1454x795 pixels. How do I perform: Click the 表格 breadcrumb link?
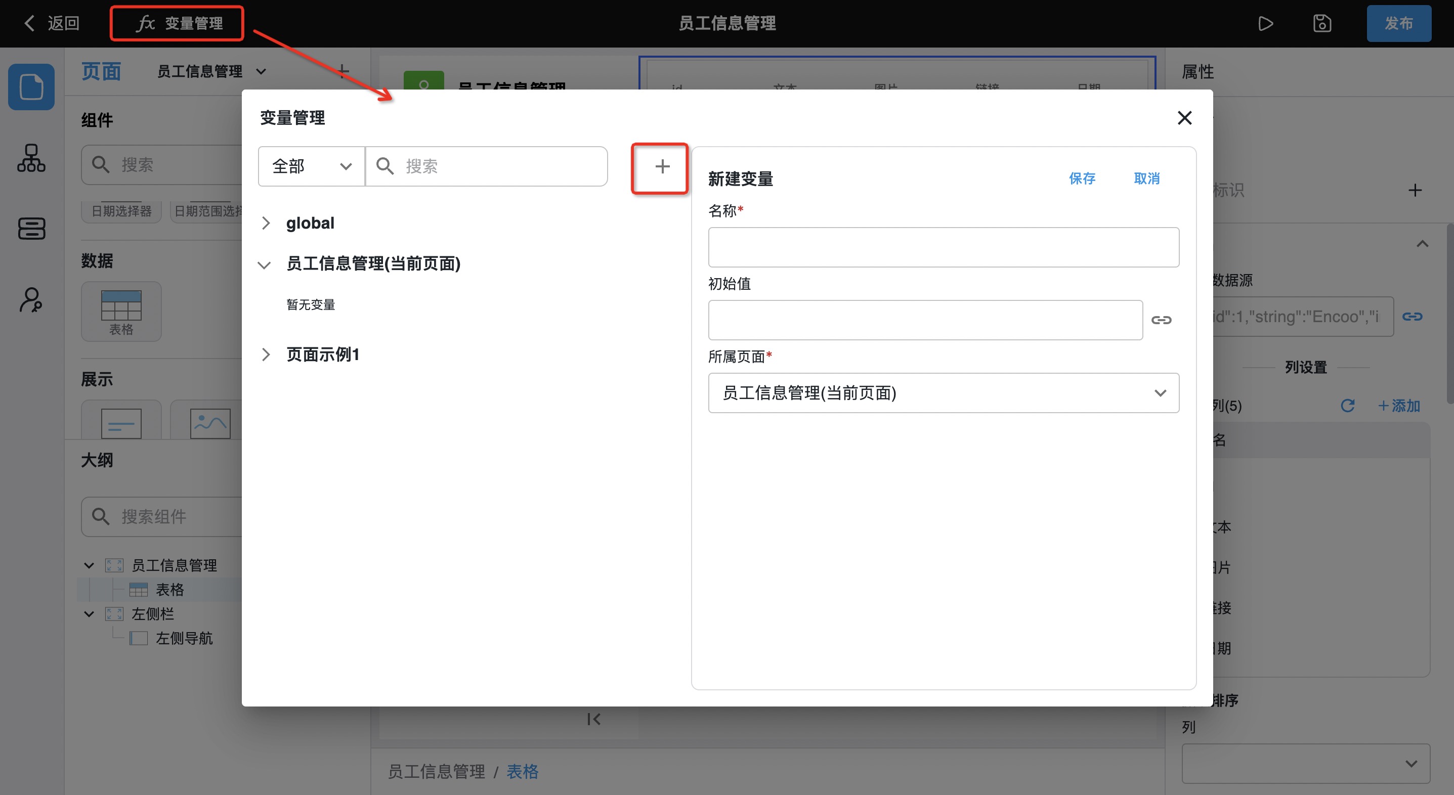point(522,771)
